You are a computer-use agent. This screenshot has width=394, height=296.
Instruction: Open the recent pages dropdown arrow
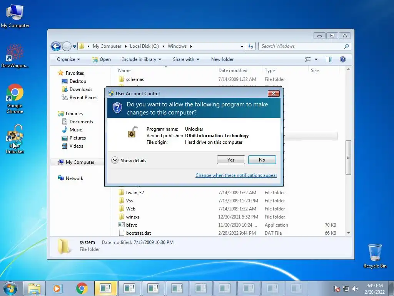(74, 47)
